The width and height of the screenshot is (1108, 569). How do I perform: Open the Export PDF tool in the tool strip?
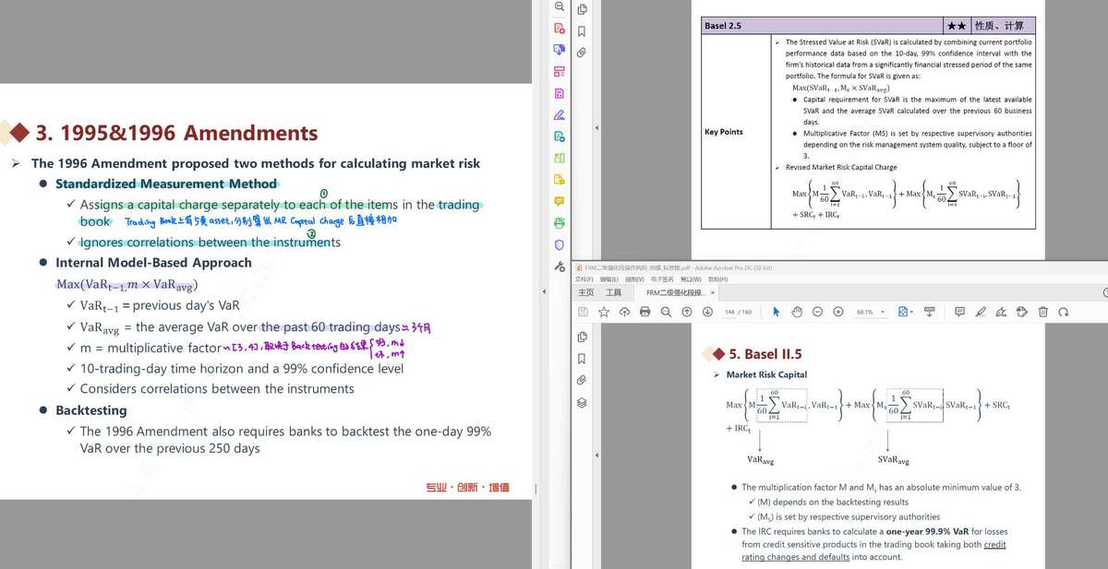click(x=559, y=50)
